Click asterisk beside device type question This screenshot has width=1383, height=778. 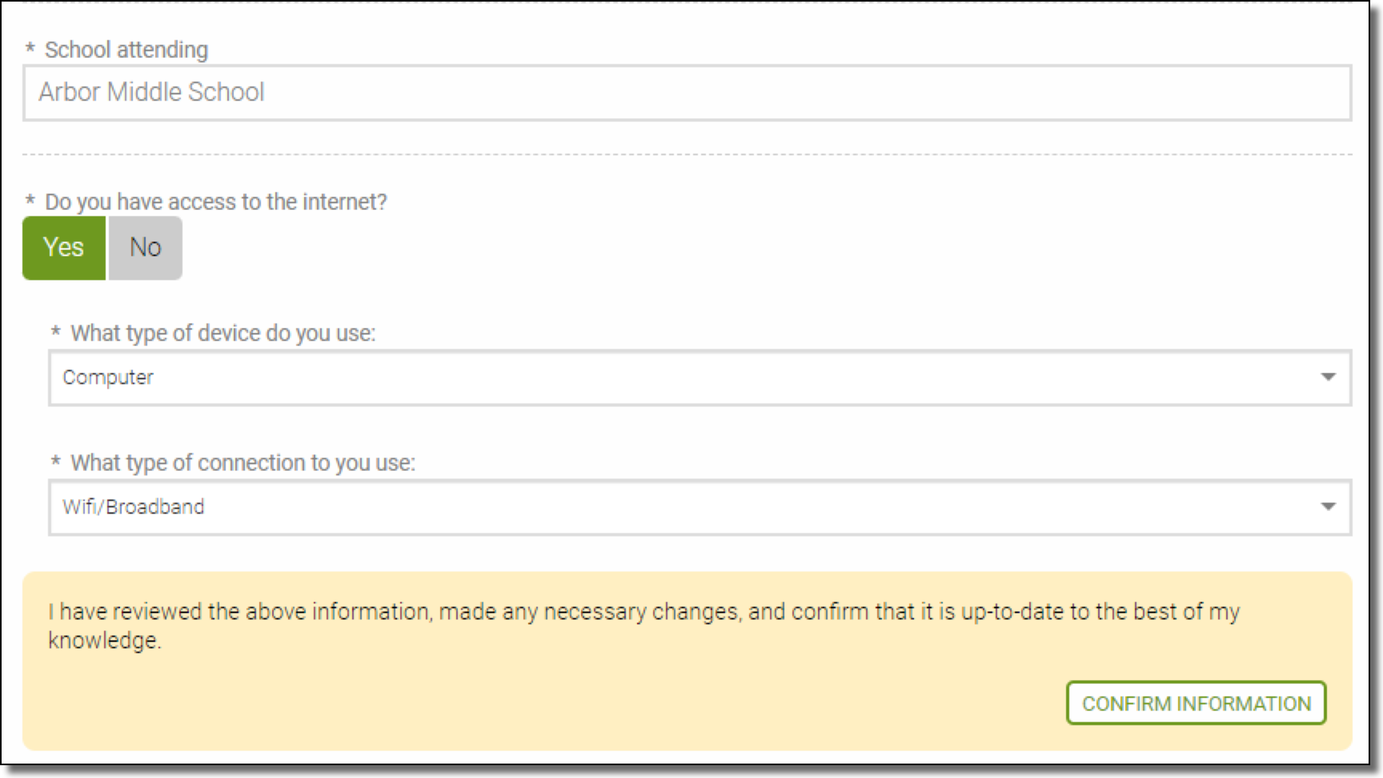click(56, 331)
